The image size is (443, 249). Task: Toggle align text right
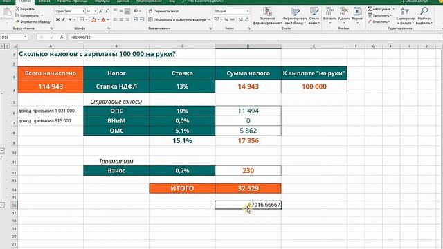click(x=127, y=20)
